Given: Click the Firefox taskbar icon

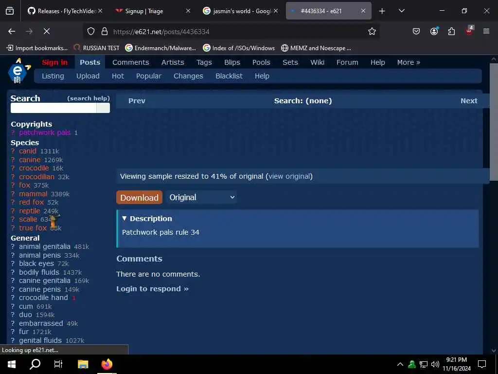Looking at the screenshot, I should pyautogui.click(x=107, y=364).
